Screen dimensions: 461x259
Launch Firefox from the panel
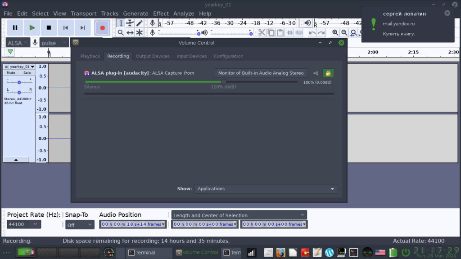point(280,253)
